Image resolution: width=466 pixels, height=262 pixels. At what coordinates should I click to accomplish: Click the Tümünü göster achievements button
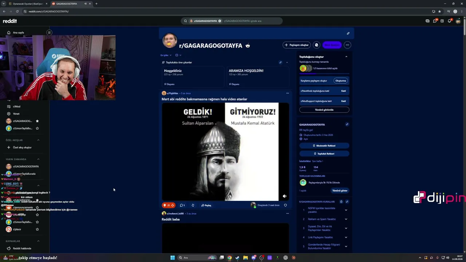(340, 191)
